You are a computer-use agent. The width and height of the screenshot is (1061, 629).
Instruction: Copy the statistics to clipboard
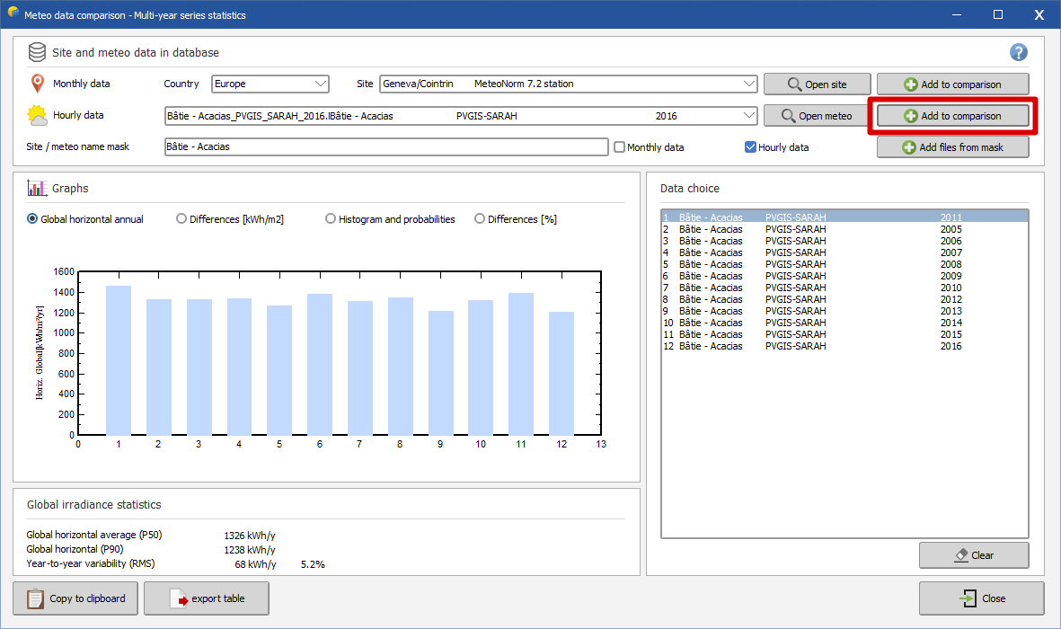coord(75,598)
